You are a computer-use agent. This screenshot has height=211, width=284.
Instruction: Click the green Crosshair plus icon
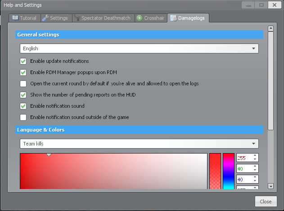pyautogui.click(x=140, y=18)
